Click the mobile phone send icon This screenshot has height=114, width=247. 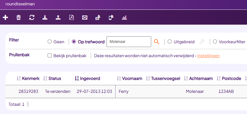tap(111, 17)
